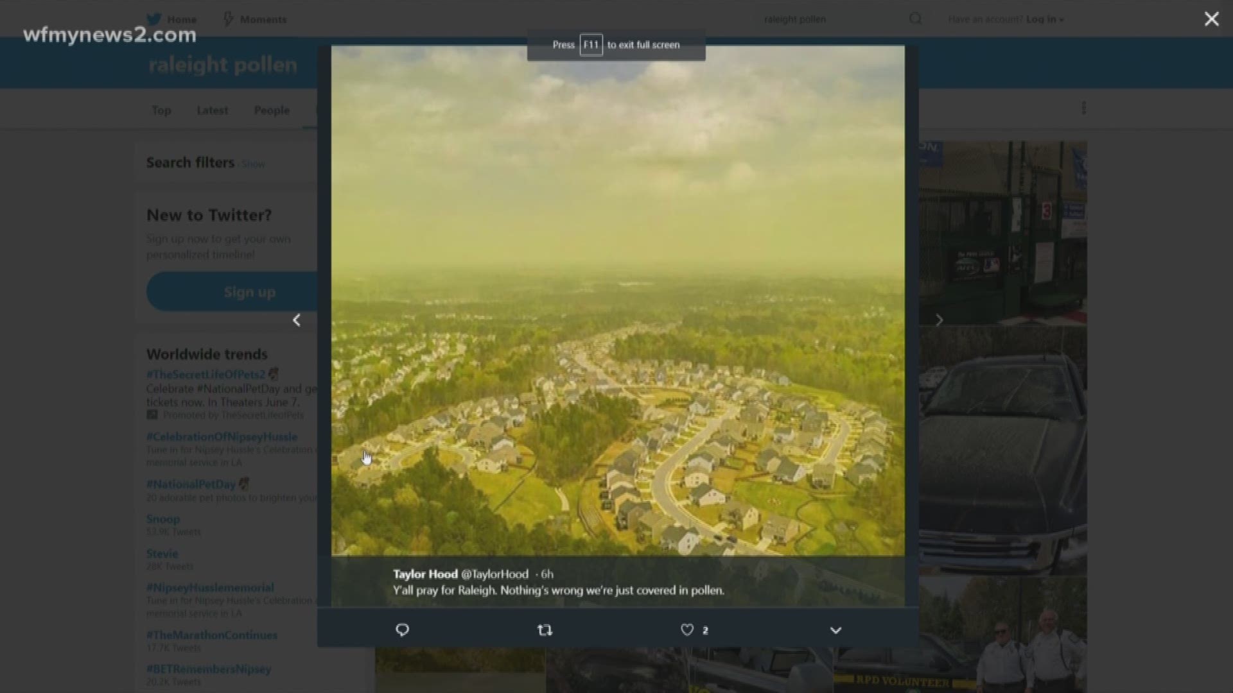This screenshot has height=693, width=1233.
Task: Like the tweet with the heart icon
Action: pos(687,630)
